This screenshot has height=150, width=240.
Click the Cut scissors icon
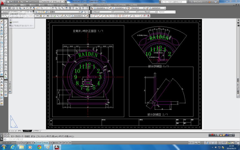(x=24, y=8)
